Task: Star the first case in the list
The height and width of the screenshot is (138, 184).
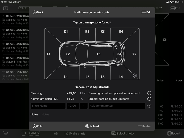Action: point(3,16)
